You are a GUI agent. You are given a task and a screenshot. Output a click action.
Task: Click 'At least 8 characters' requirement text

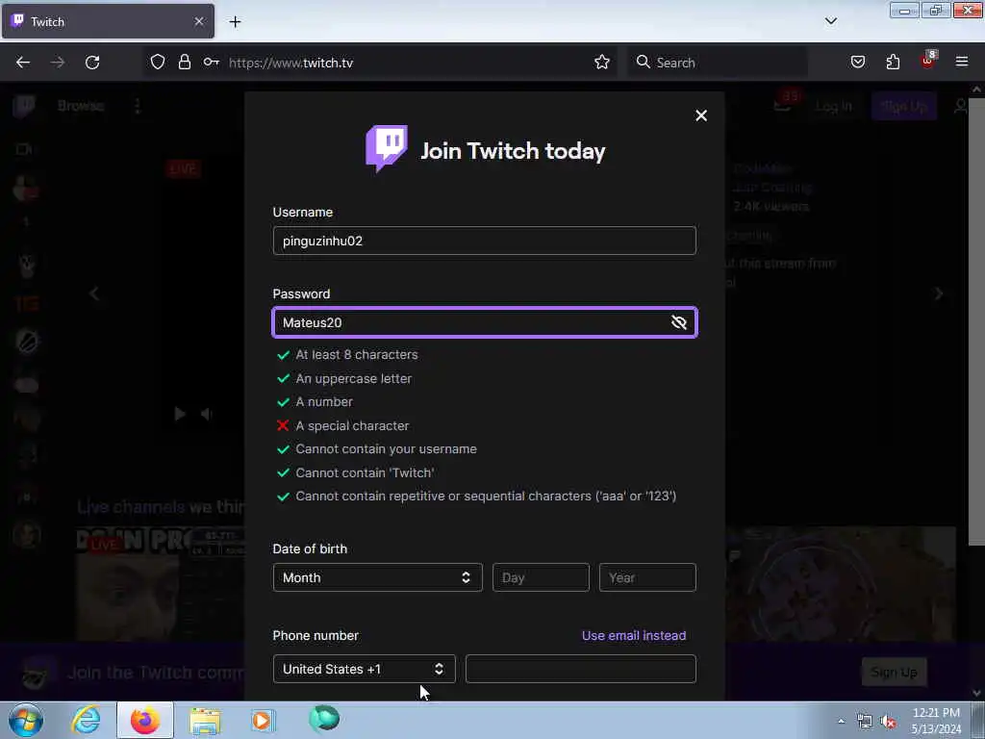pos(356,355)
